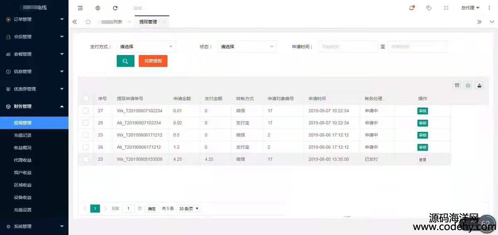The width and height of the screenshot is (498, 235).
Task: Collapse 财务管理 sidebar menu
Action: (34, 106)
